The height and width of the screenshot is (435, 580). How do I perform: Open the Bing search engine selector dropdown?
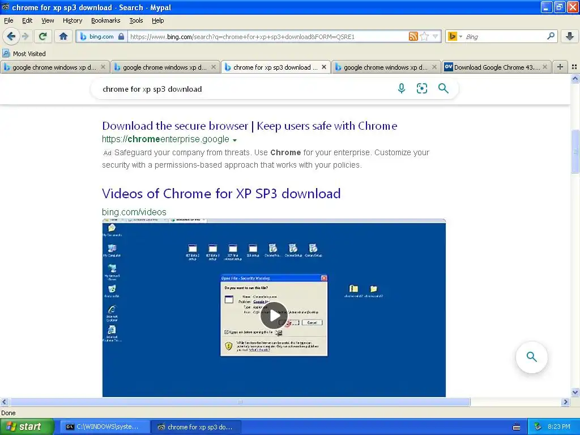coord(455,36)
